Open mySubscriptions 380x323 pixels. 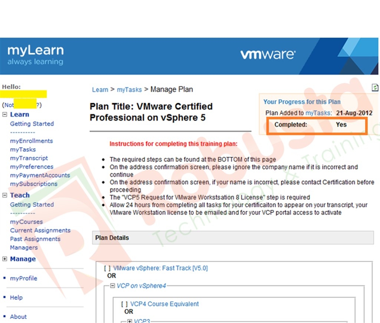click(34, 184)
